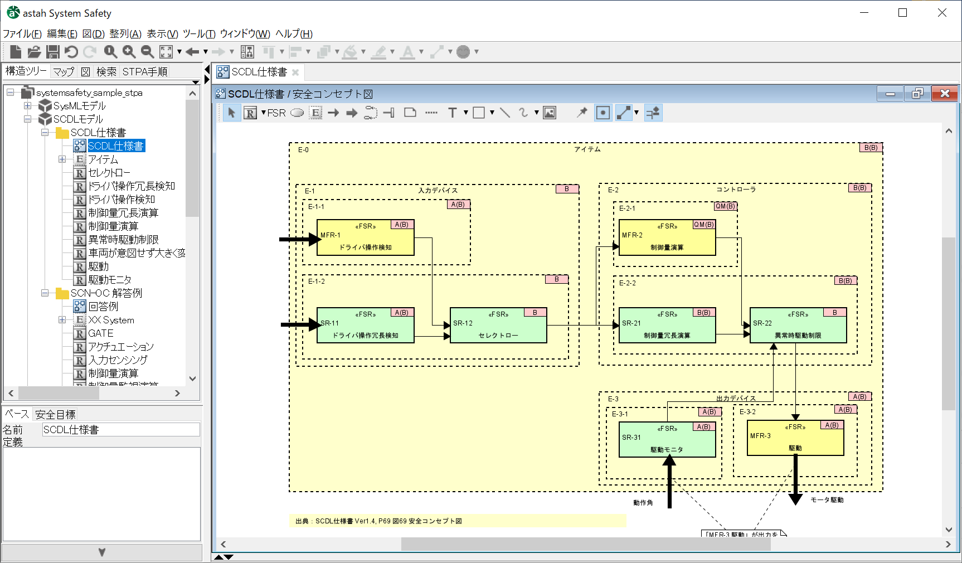The image size is (962, 563).
Task: Switch to the STPA手順 tab
Action: (x=145, y=72)
